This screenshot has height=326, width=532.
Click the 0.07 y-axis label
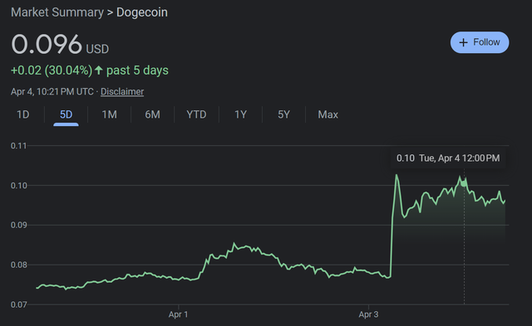coord(18,304)
